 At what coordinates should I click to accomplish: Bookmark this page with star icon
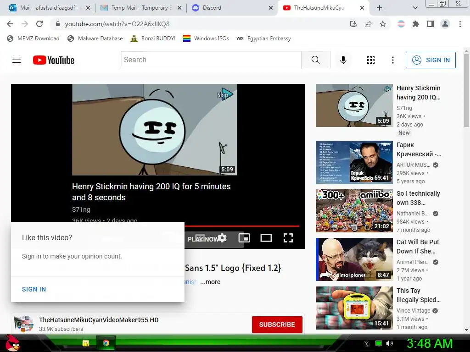pos(383,24)
